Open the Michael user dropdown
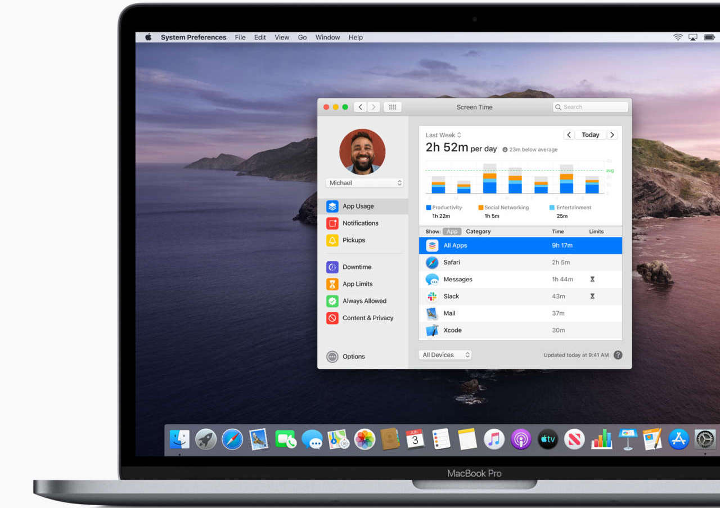 tap(364, 183)
